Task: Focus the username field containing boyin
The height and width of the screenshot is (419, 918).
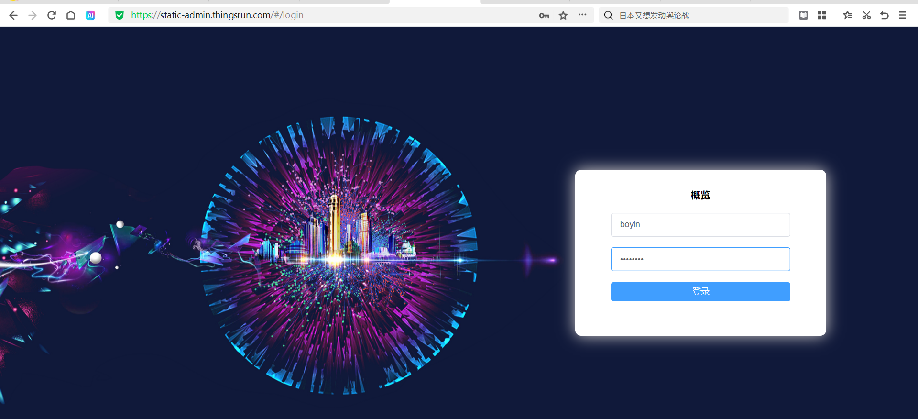Action: click(x=700, y=224)
